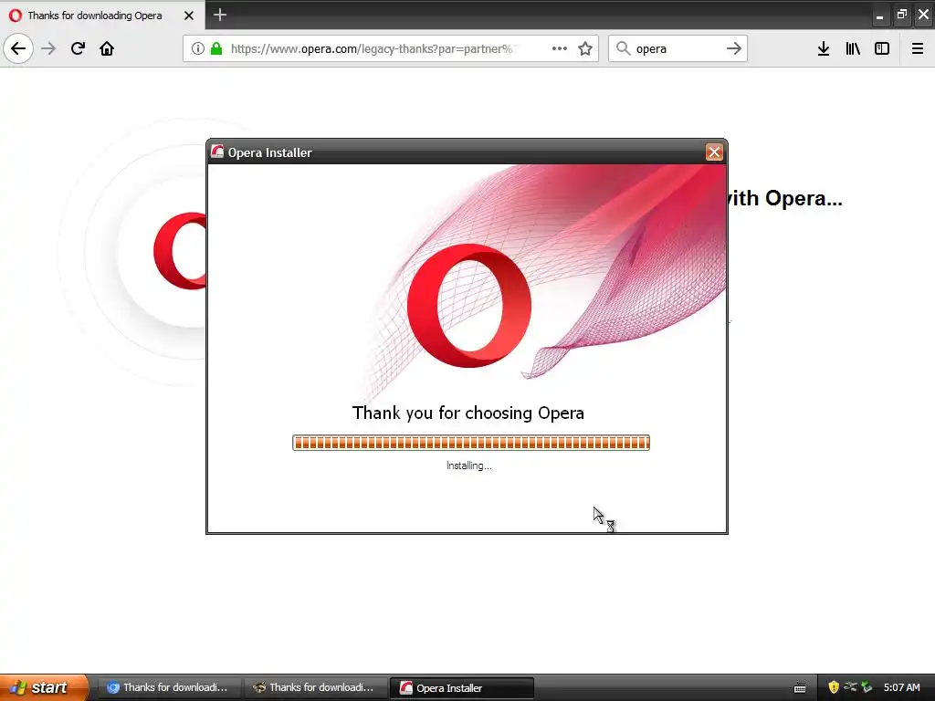
Task: Open the Firefox home page
Action: [x=107, y=48]
